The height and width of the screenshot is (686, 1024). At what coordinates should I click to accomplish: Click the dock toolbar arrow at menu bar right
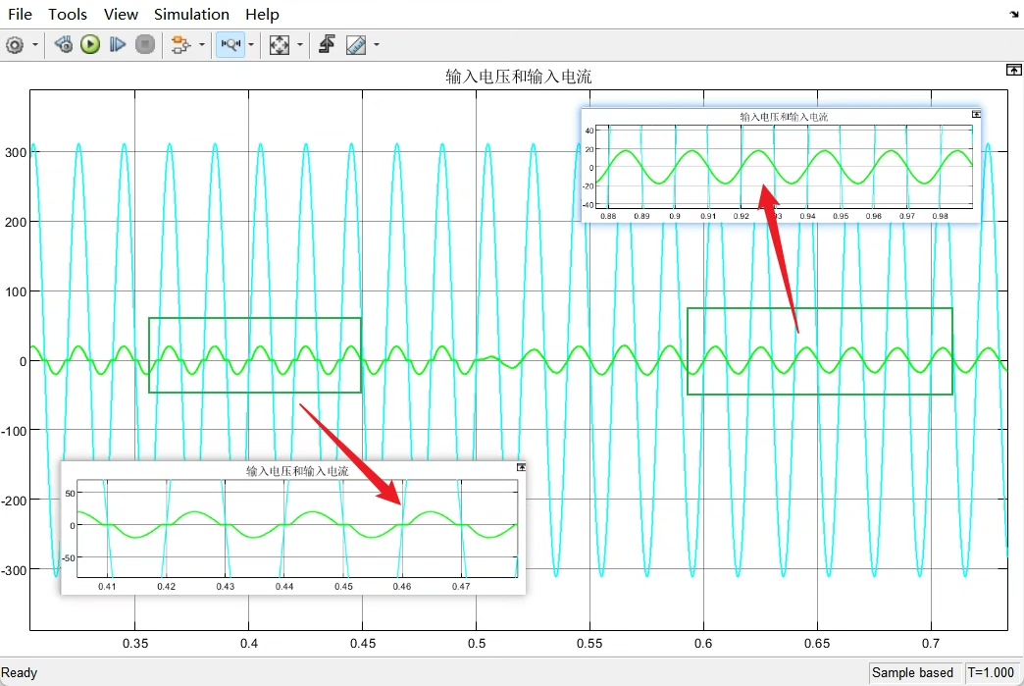pos(1014,15)
